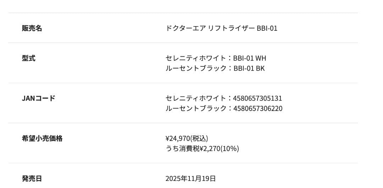This screenshot has width=383, height=188.
Task: Click the 販売名 row label
Action: 32,28
